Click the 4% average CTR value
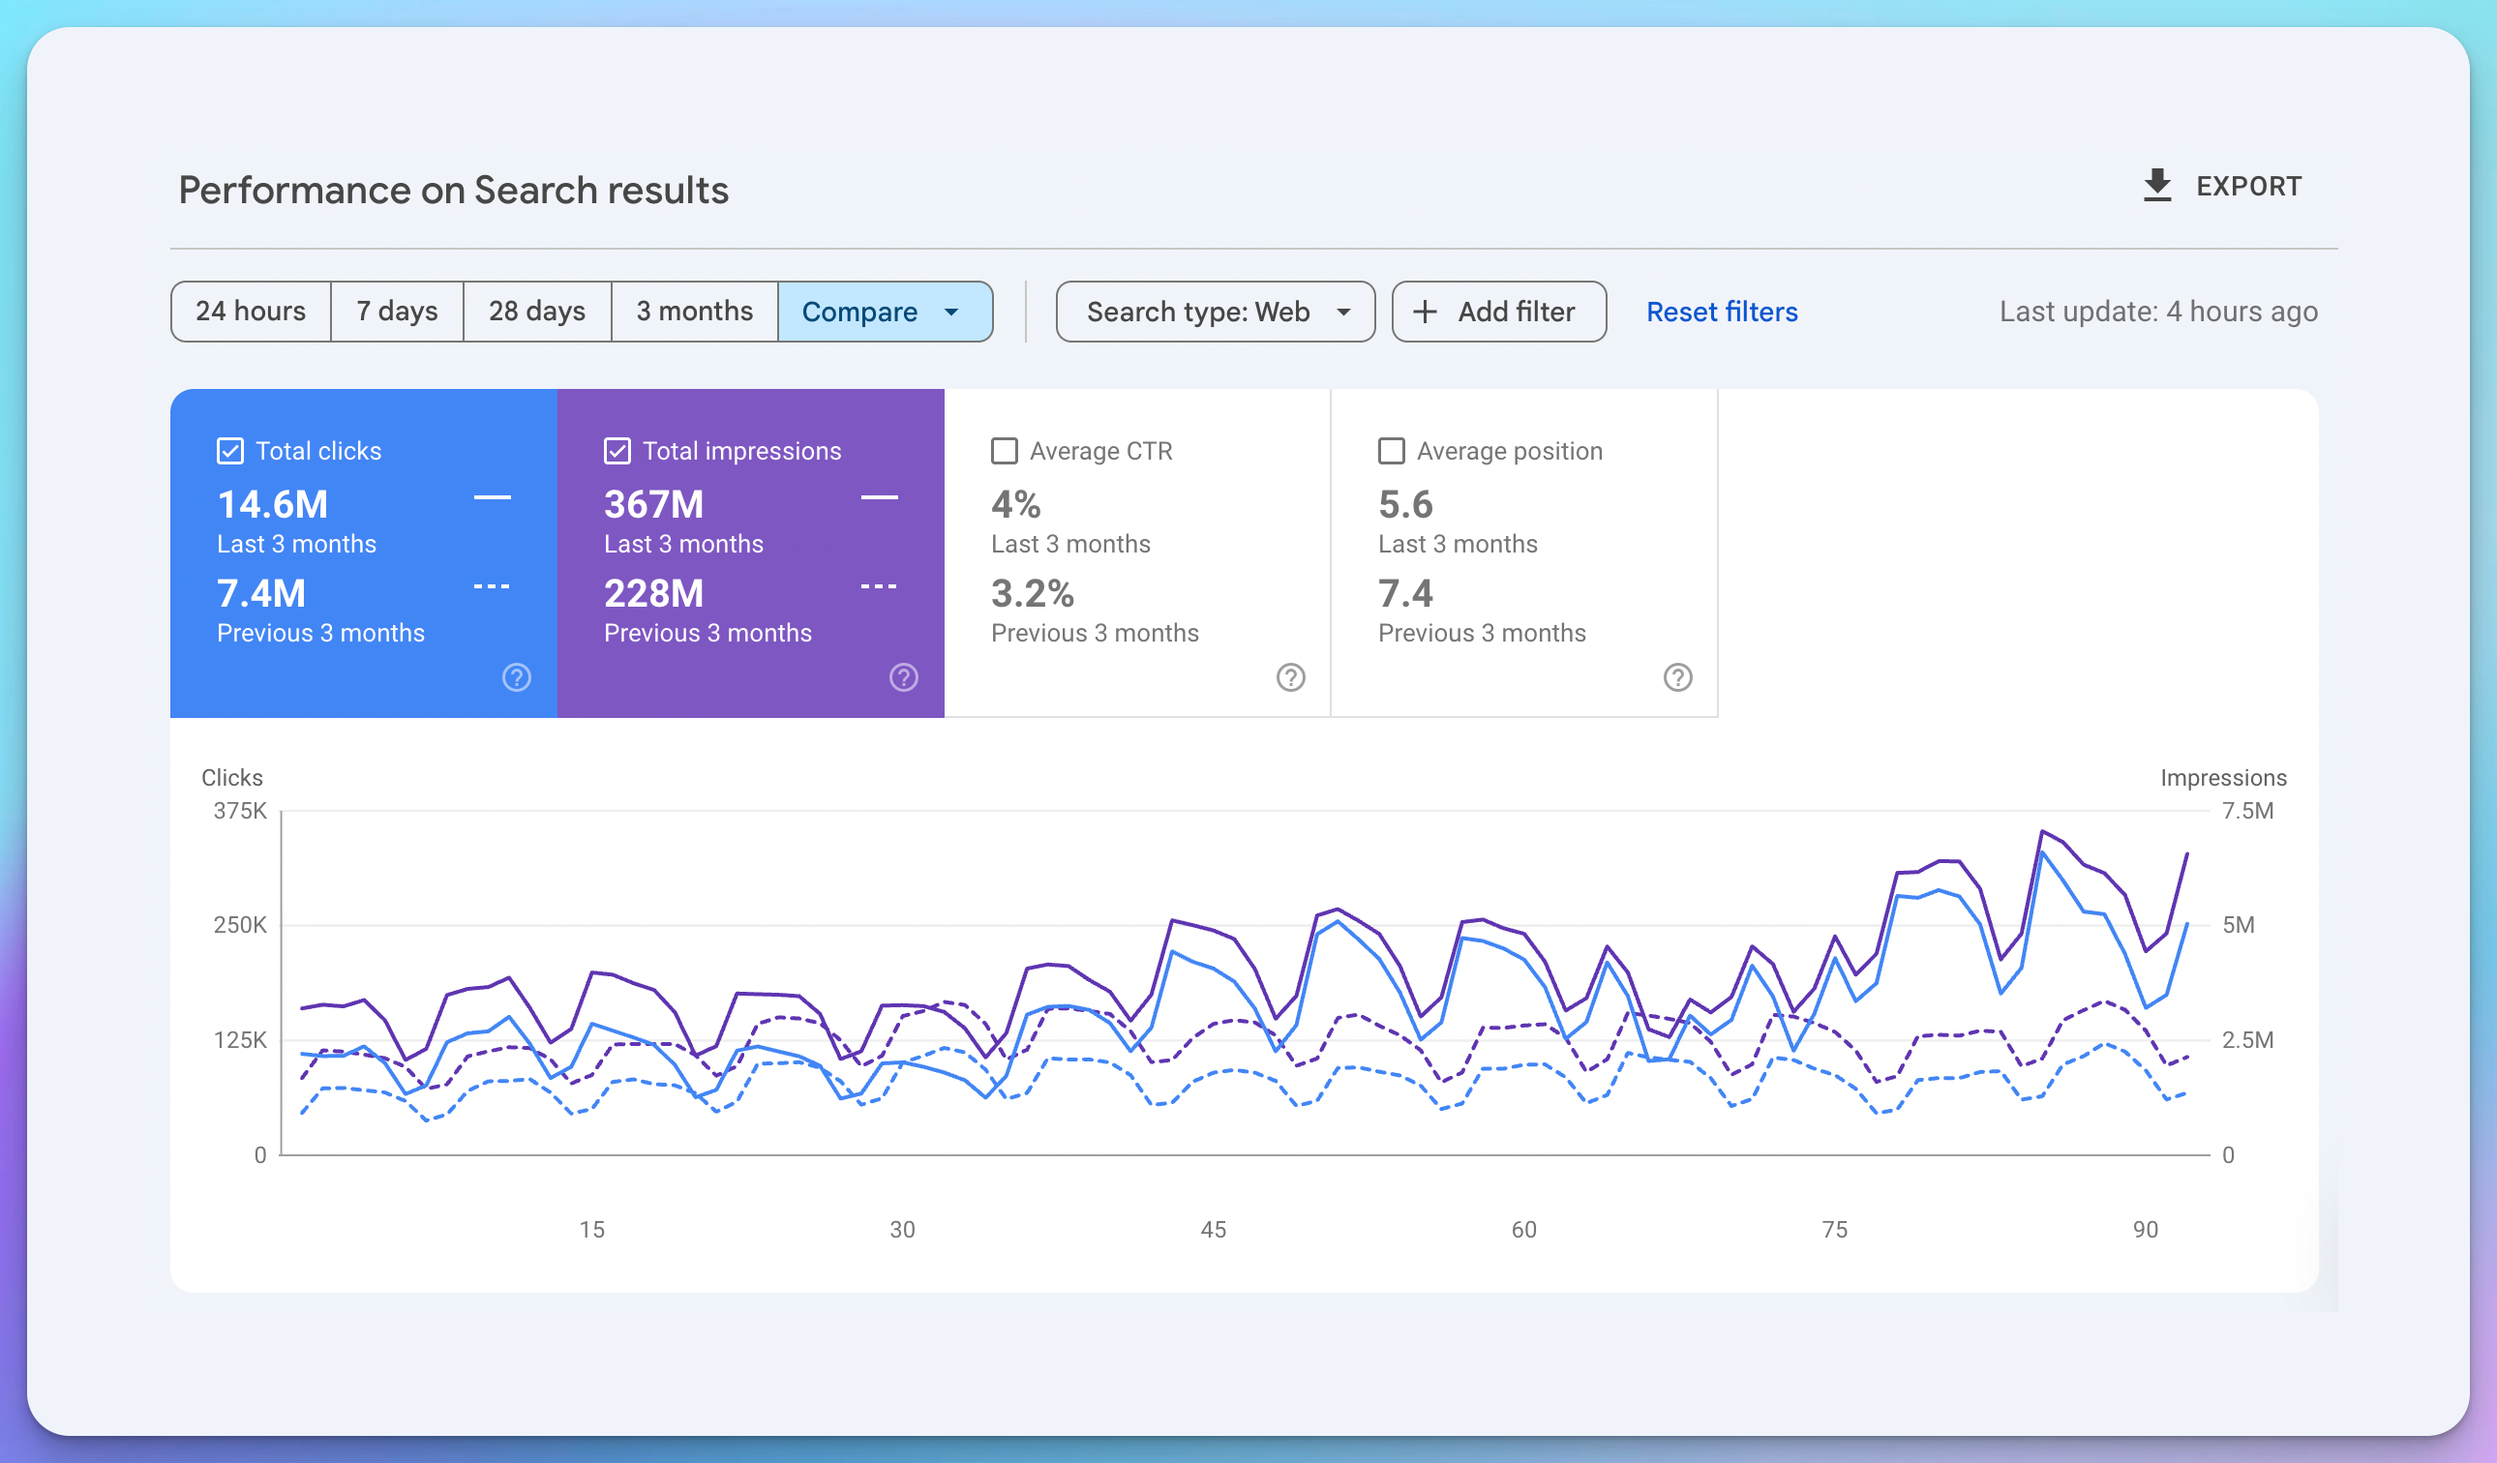 [x=1015, y=504]
